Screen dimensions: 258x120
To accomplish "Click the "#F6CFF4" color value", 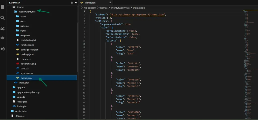I will (x=134, y=96).
